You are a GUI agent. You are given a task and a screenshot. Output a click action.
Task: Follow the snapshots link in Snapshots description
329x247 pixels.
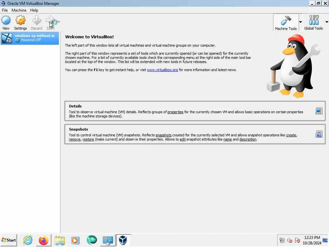(x=164, y=135)
